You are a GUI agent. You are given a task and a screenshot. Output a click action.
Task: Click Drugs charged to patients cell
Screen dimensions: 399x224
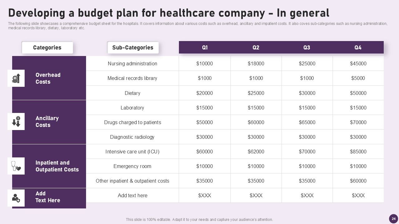(x=132, y=122)
